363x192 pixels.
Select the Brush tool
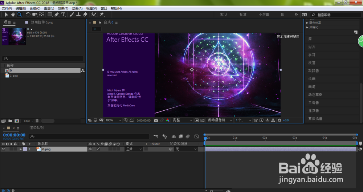pos(72,15)
